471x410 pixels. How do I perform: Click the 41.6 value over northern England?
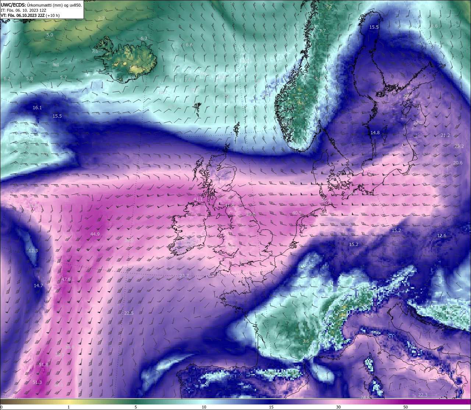click(x=229, y=206)
